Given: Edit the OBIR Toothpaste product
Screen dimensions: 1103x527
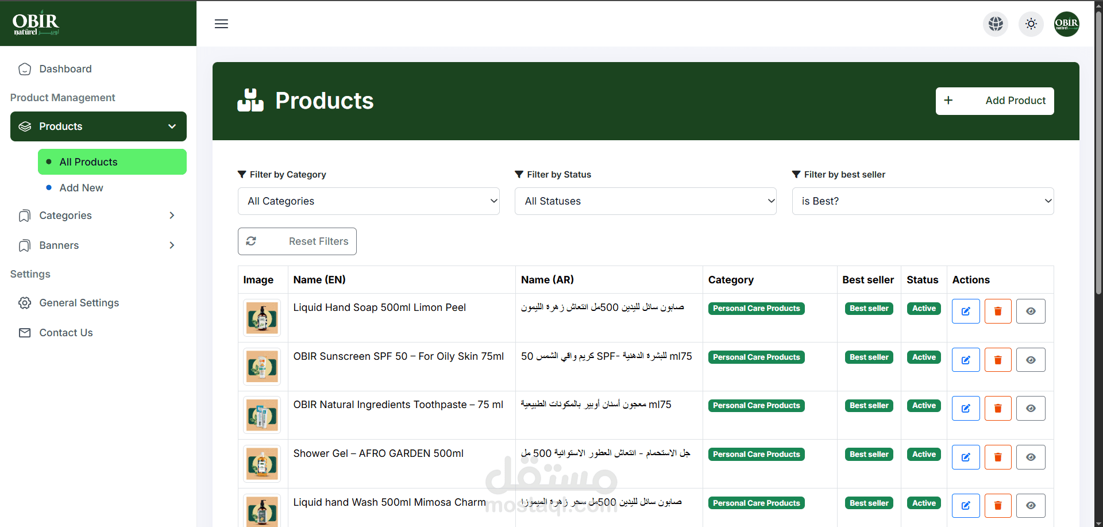Looking at the screenshot, I should tap(966, 409).
